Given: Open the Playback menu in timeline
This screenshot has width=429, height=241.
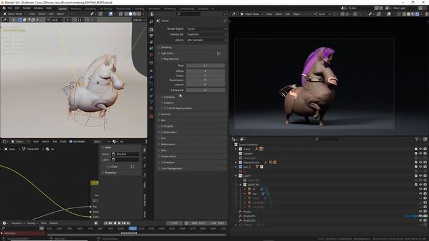Looking at the screenshot, I should [18, 223].
